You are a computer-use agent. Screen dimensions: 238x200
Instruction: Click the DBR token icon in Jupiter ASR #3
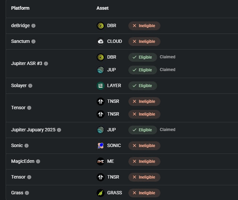click(x=101, y=57)
